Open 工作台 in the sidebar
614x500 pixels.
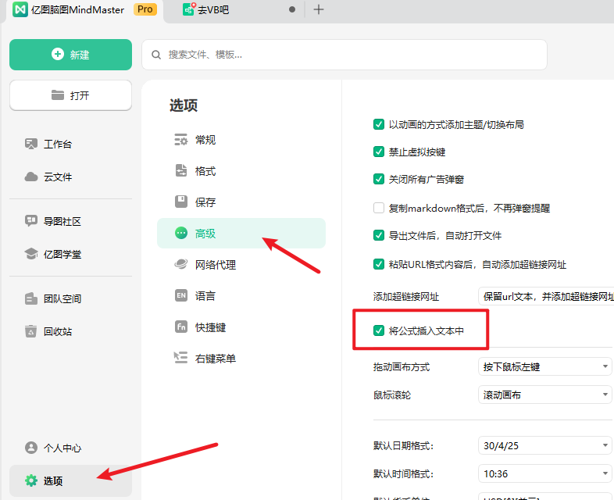click(70, 144)
